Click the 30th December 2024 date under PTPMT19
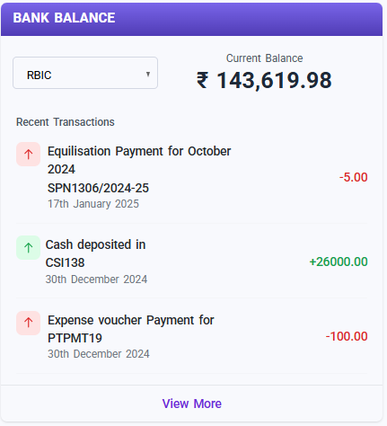 coord(99,354)
